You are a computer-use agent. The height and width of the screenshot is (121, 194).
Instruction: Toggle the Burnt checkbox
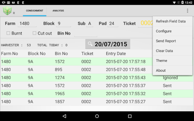coord(8,33)
